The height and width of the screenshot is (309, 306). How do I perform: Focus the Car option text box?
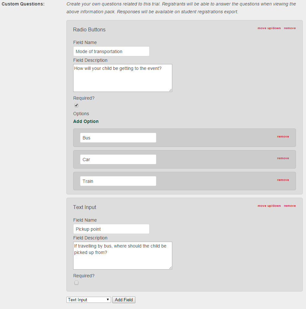pyautogui.click(x=118, y=160)
